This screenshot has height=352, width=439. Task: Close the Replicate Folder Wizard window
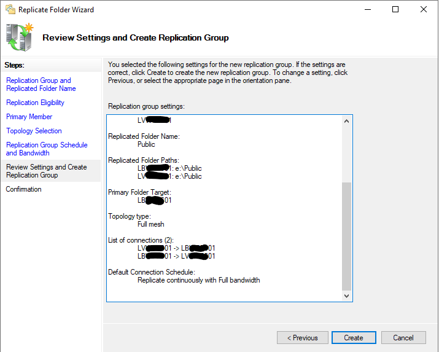(x=423, y=9)
